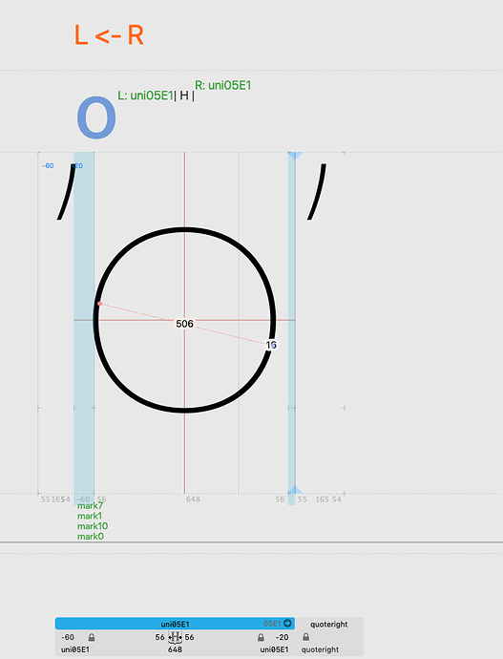Toggle the left kerning group lock icon

tap(92, 638)
